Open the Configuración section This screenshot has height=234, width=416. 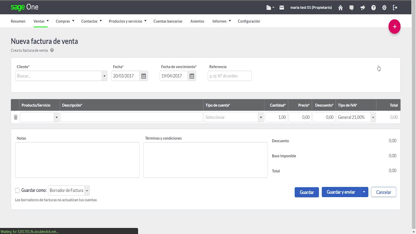[x=249, y=21]
